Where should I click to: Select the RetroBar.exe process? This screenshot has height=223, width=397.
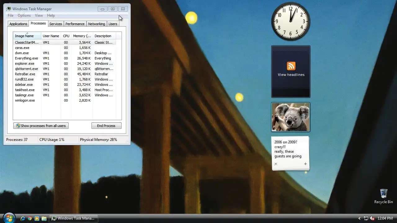point(65,74)
